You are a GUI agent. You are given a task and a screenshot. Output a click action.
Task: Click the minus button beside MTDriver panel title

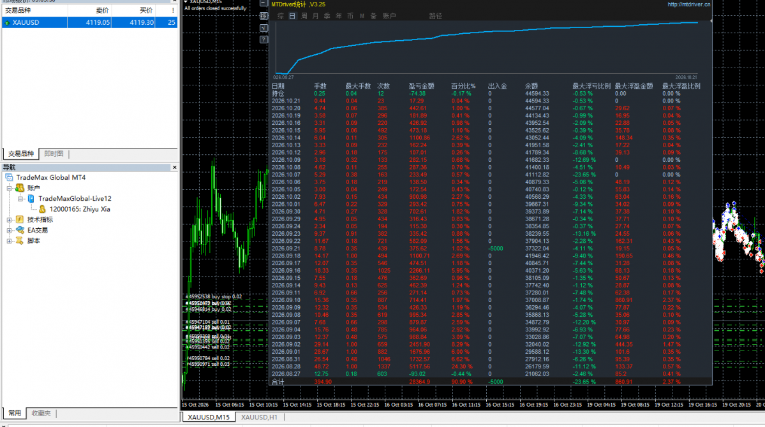coord(264,3)
